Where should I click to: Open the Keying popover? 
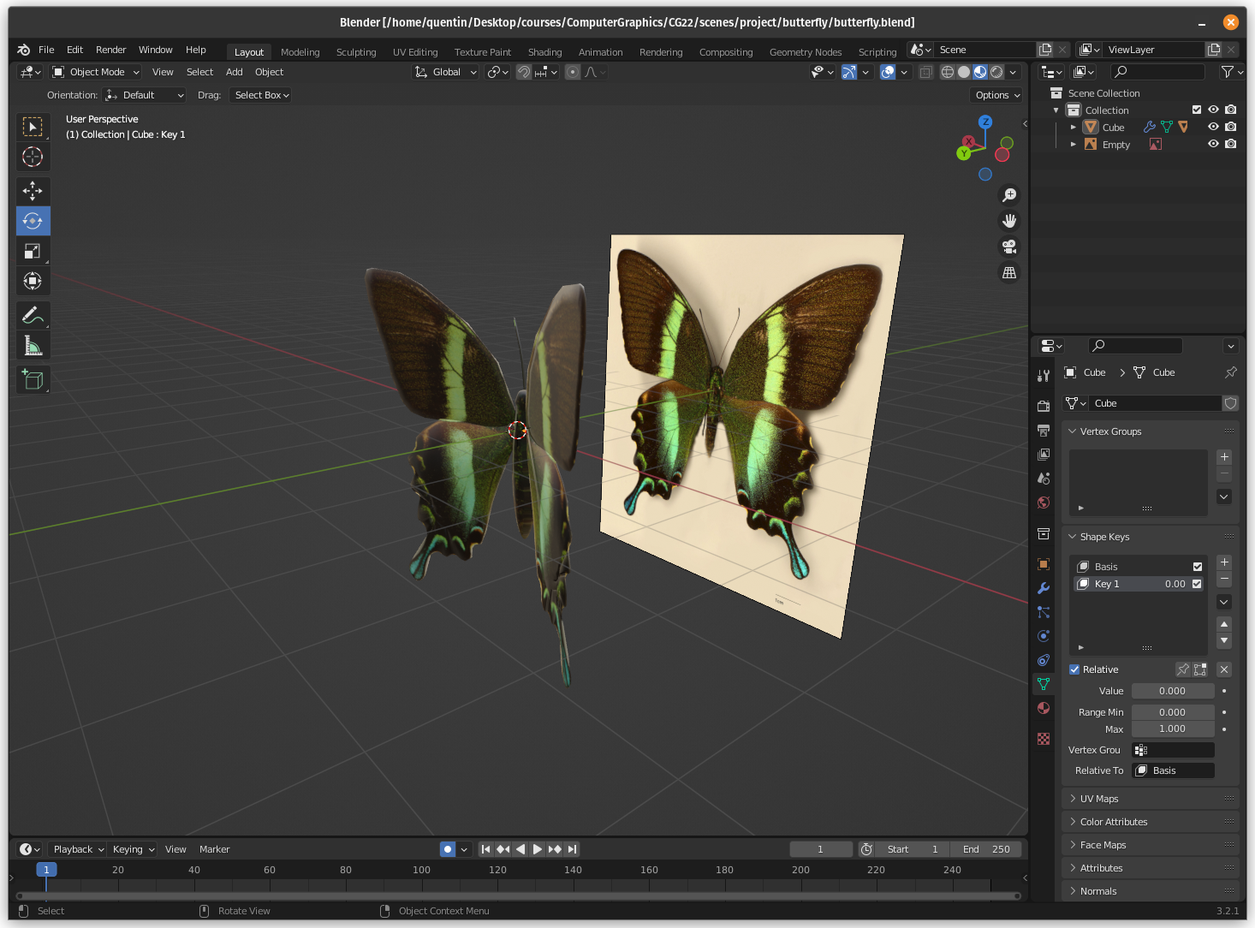pyautogui.click(x=133, y=849)
